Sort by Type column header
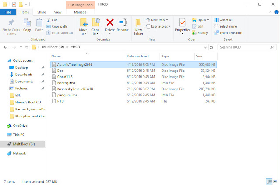Image resolution: width=280 pixels, height=185 pixels. coord(165,56)
